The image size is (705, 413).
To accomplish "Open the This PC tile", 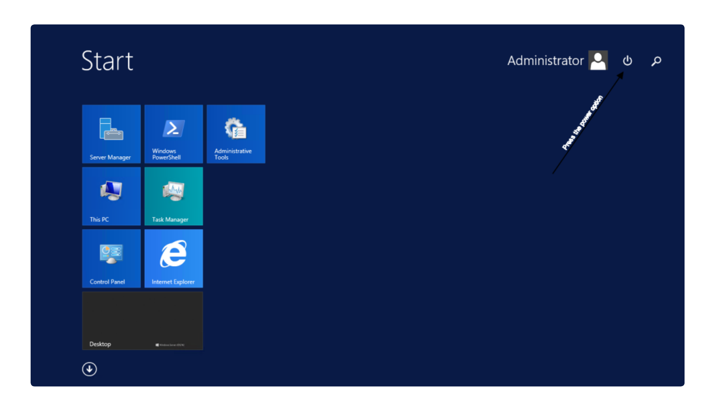I will point(111,196).
